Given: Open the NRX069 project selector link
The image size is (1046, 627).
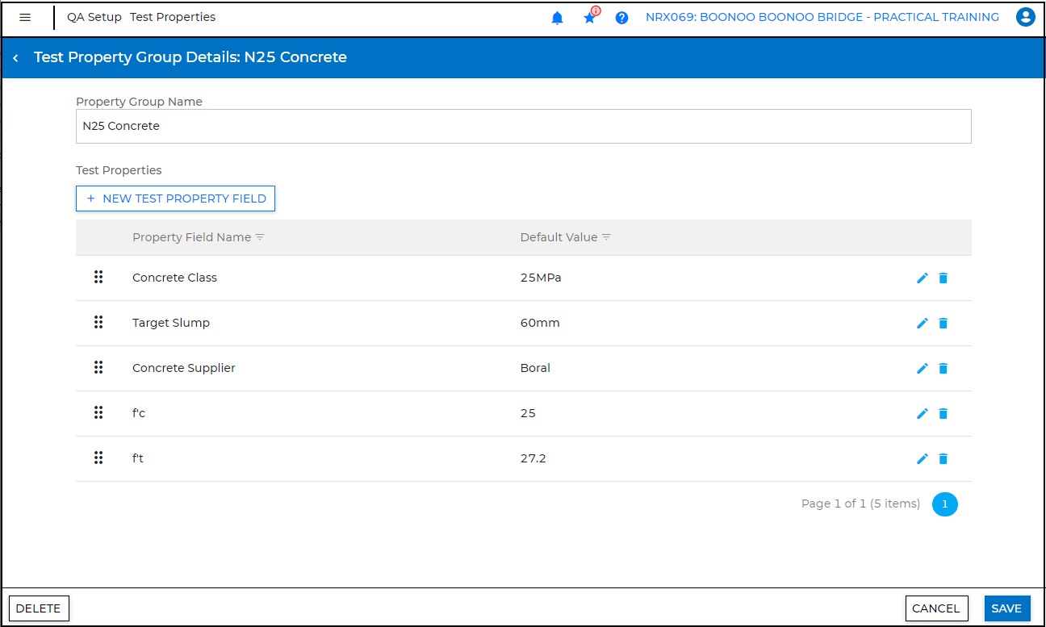Looking at the screenshot, I should click(822, 17).
